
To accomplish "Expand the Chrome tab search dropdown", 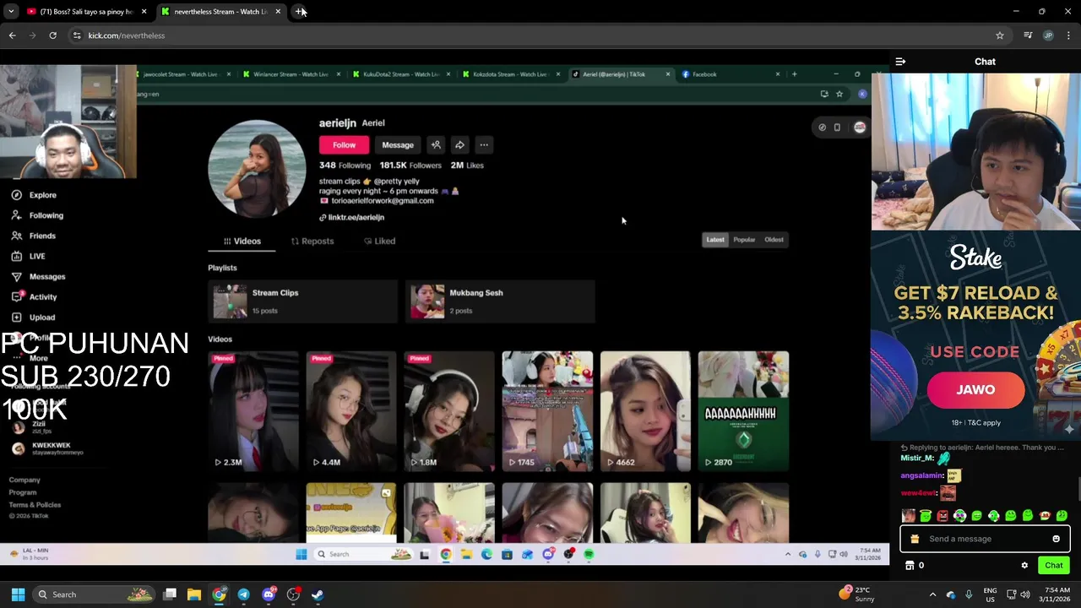I will (x=11, y=12).
